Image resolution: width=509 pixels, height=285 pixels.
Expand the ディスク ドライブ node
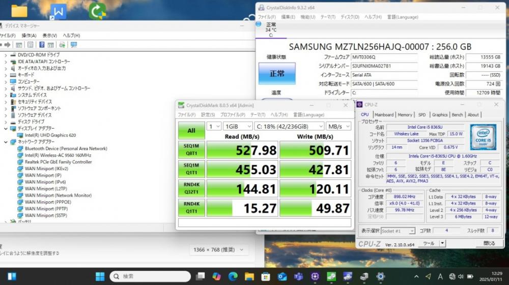pyautogui.click(x=6, y=122)
